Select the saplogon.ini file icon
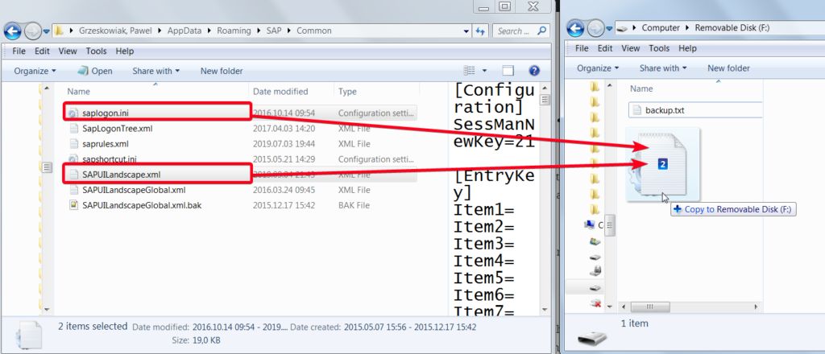Viewport: 825px width, 354px height. (73, 113)
